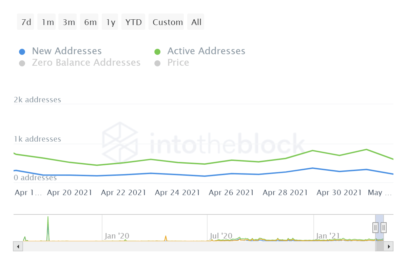
Task: Grab the right navigator range handle
Action: (384, 227)
